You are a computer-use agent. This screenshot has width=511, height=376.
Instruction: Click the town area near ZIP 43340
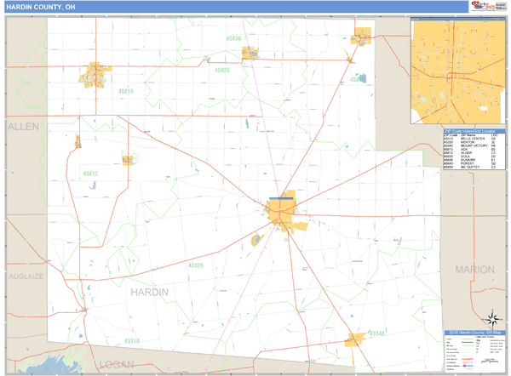click(x=355, y=339)
